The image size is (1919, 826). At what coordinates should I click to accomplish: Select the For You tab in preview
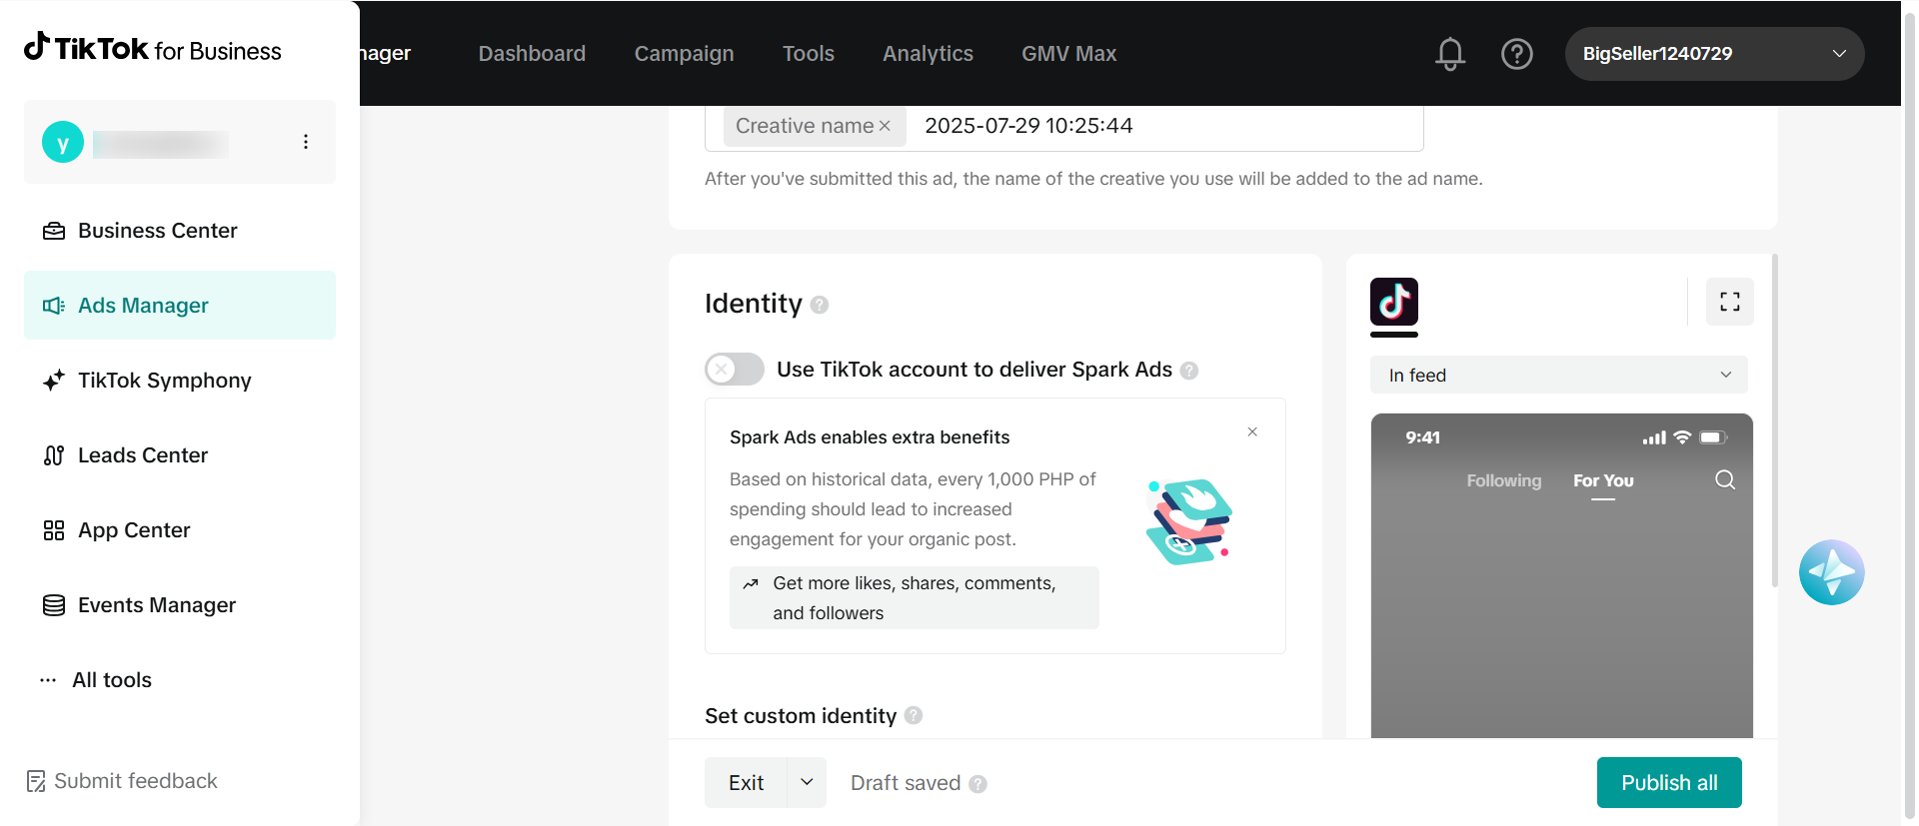1603,480
